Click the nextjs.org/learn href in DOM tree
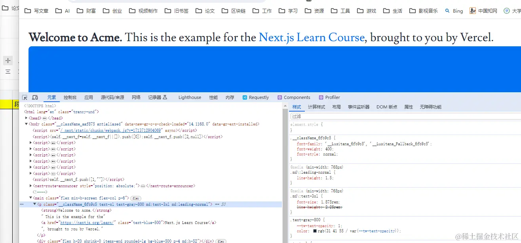 click(87, 222)
